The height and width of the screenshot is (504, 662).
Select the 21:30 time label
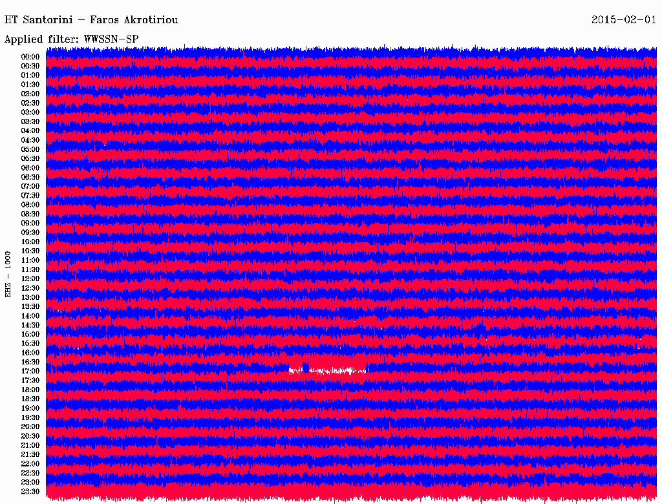(30, 455)
